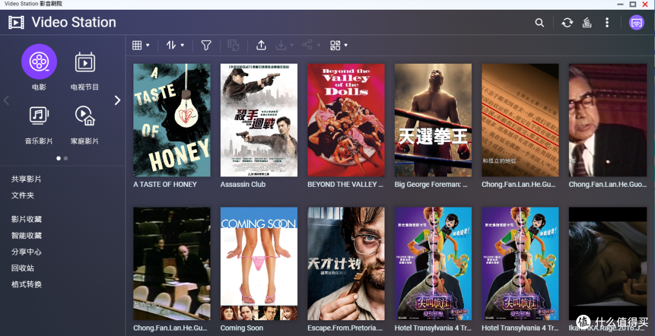Screen dimensions: 655x336
Task: Click the 'Big George Foreman: ...' title text
Action: click(431, 184)
